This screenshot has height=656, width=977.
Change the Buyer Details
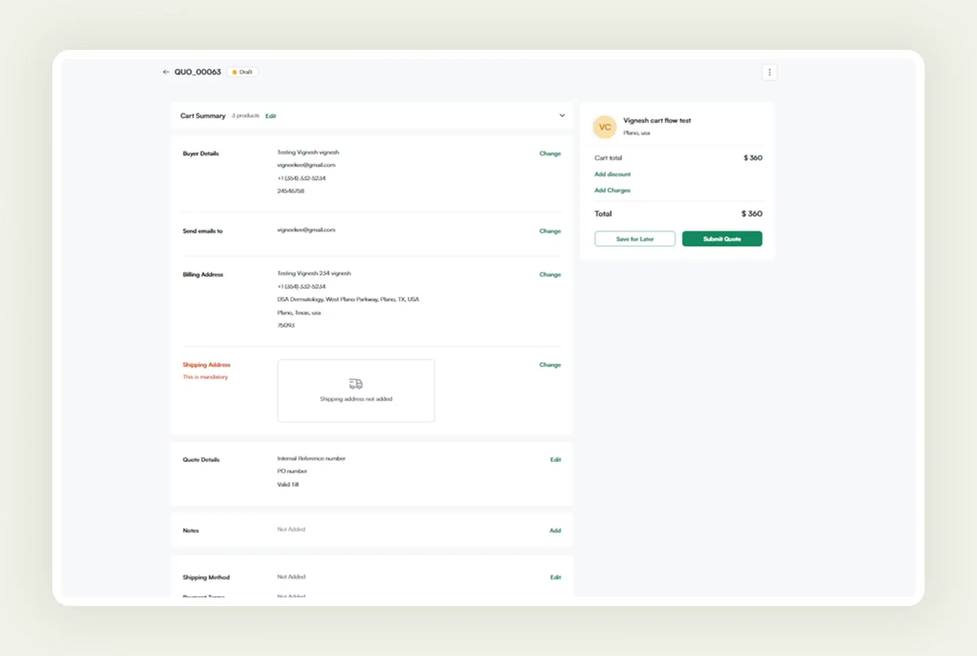pos(550,153)
